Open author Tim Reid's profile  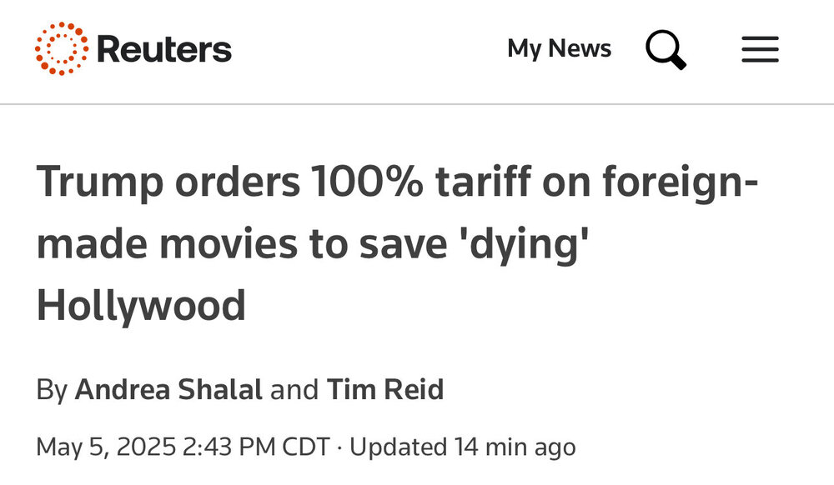384,390
